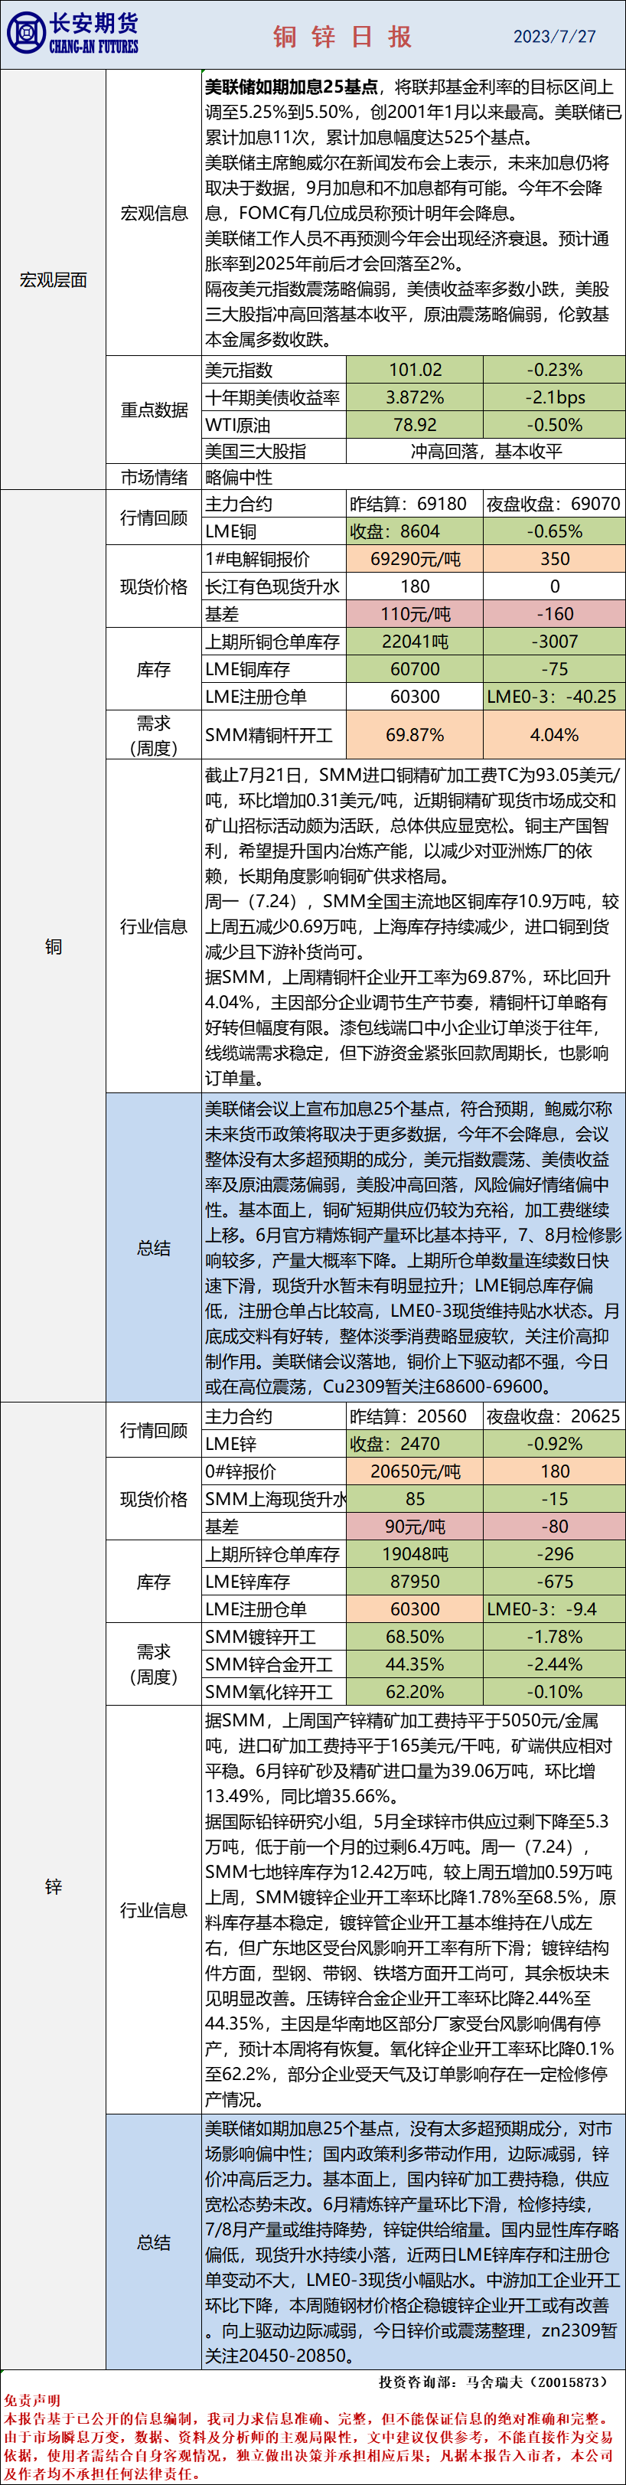
Task: Click the 重点数据 row label
Action: click(153, 410)
